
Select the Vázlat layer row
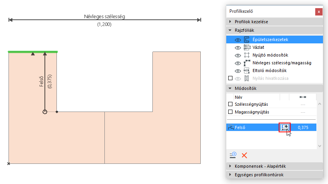tap(275, 47)
